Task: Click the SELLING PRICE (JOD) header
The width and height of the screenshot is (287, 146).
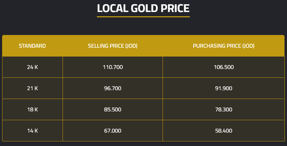Action: 112,46
